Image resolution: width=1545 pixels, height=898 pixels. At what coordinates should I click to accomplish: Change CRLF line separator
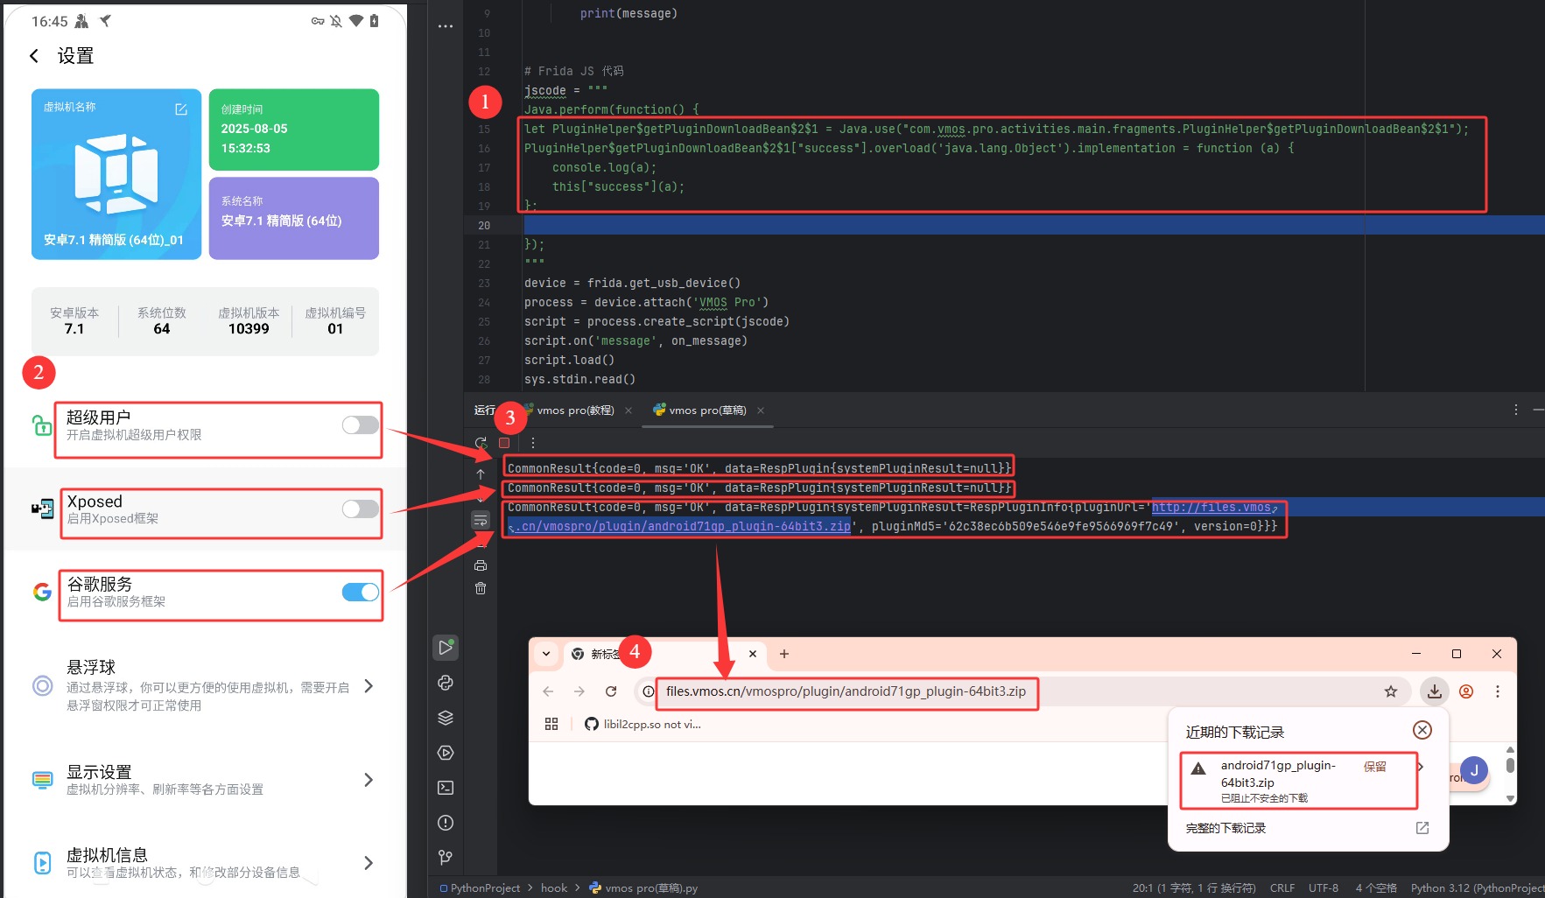1282,887
